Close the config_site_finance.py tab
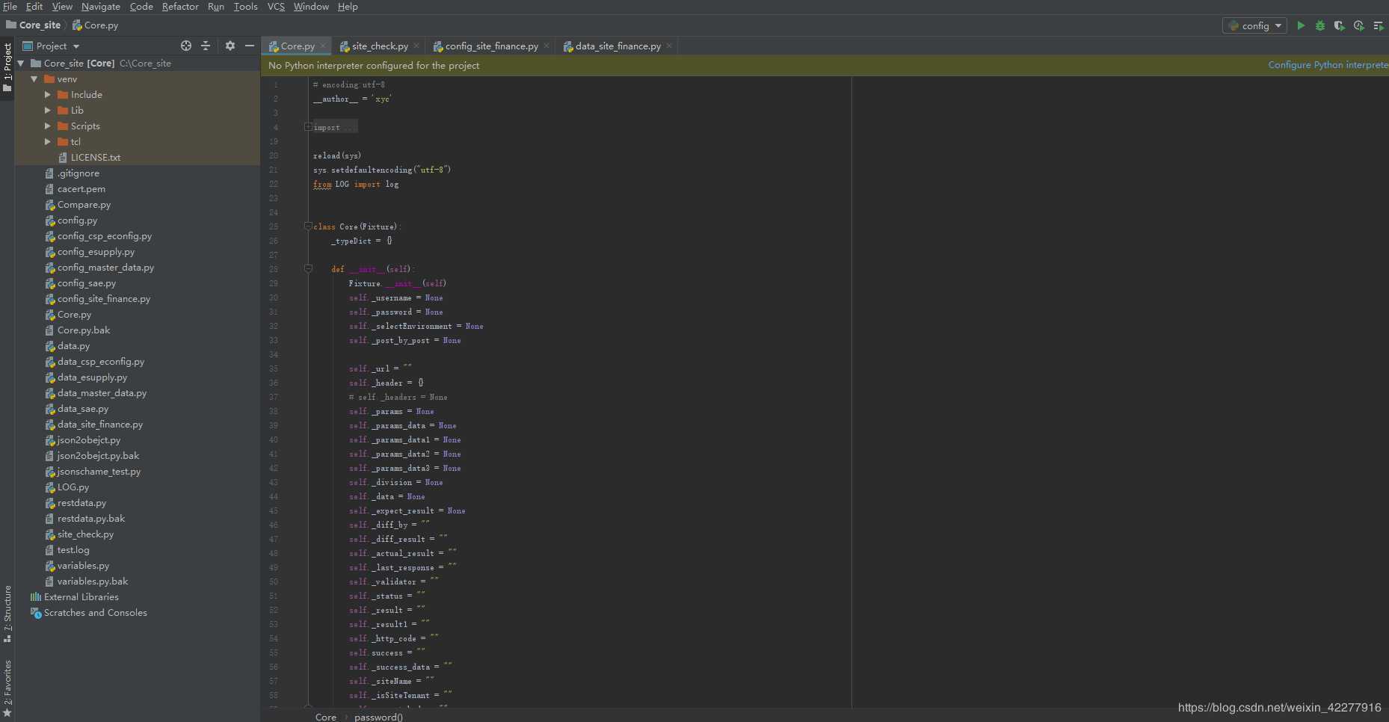 pyautogui.click(x=546, y=46)
